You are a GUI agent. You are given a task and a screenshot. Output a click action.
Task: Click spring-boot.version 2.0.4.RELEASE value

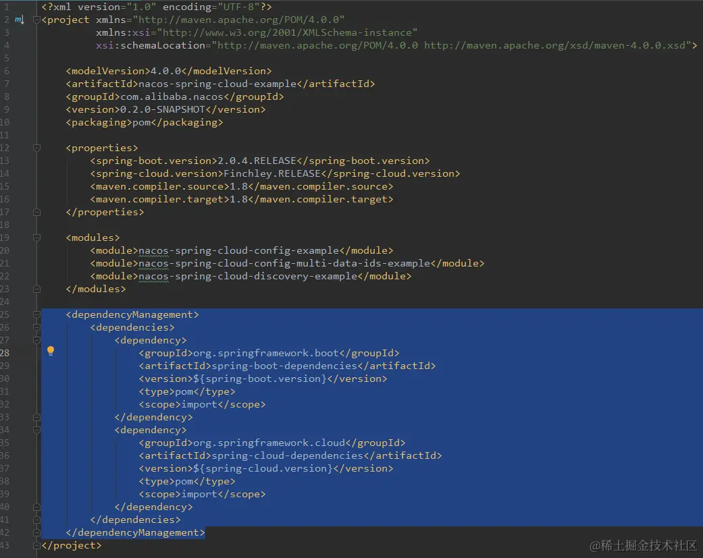(257, 161)
